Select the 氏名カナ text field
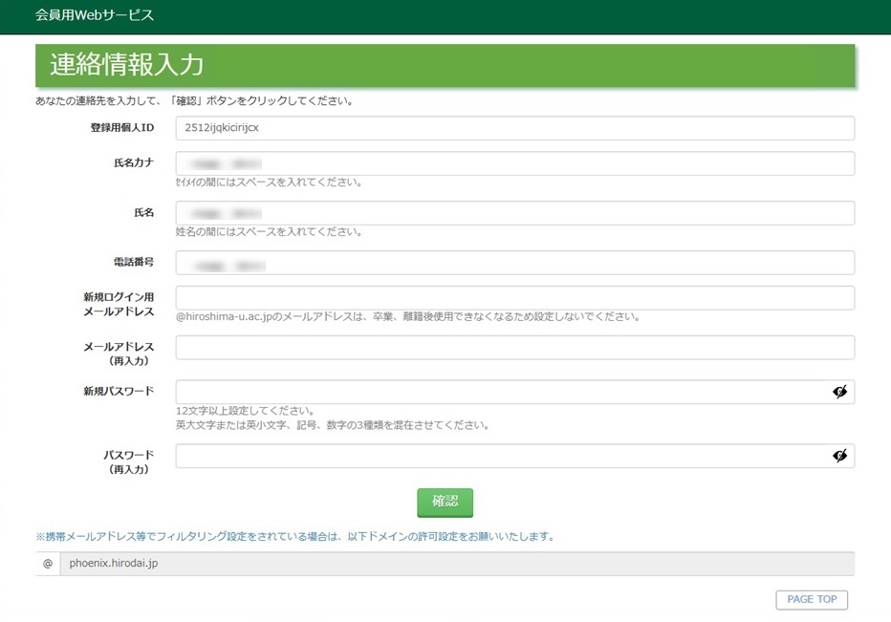 pos(514,163)
